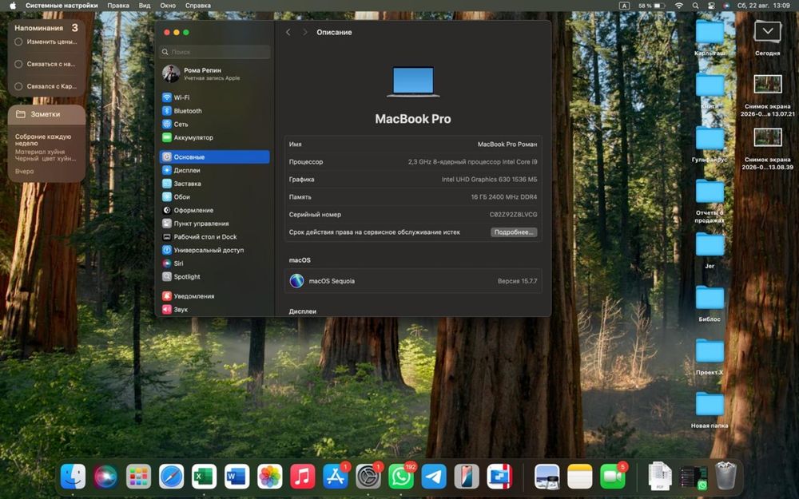This screenshot has width=799, height=499.
Task: Mark reminder 'Изменить цены…' as done
Action: point(18,42)
